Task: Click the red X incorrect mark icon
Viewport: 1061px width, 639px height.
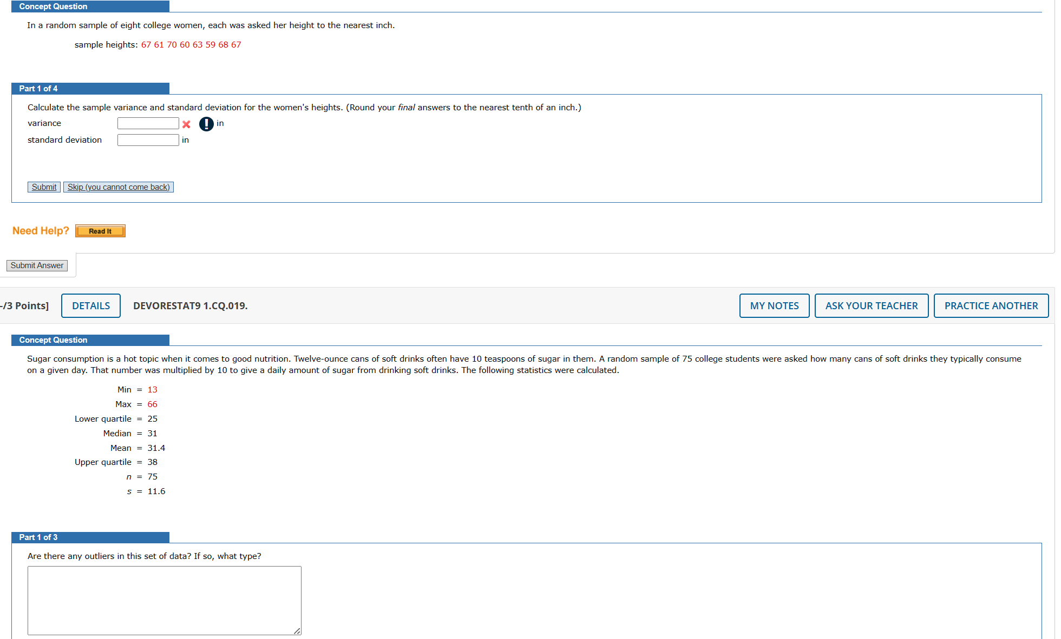Action: coord(186,124)
